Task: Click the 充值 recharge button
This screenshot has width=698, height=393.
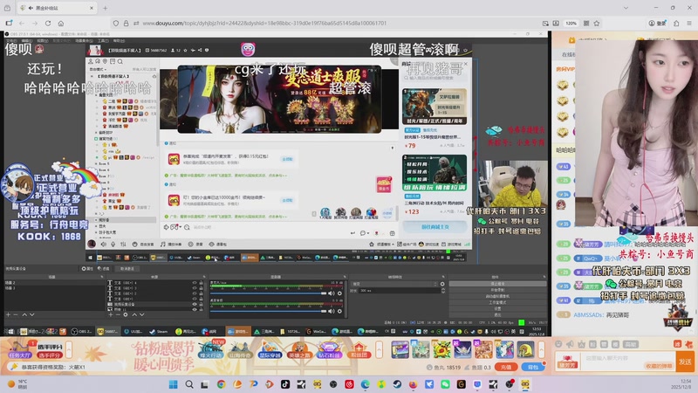Action: [506, 367]
